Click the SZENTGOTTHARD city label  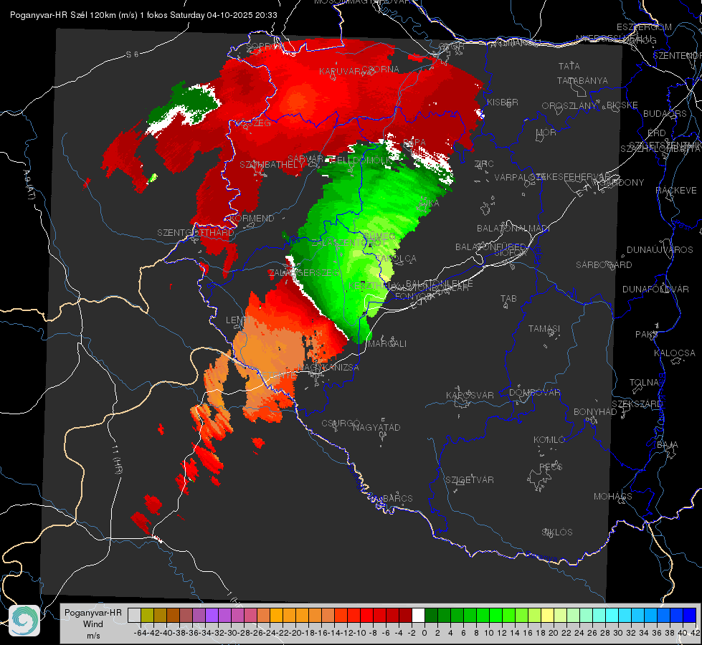point(196,233)
